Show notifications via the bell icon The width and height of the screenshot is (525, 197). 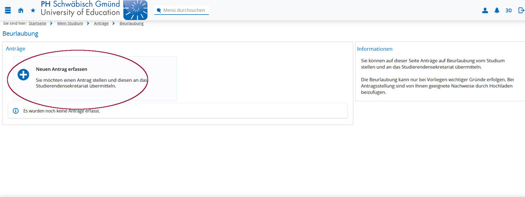coord(497,10)
